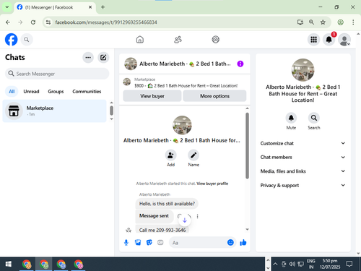Open the $900 2 Bed 1 Bath listing link
The image size is (361, 271).
186,86
